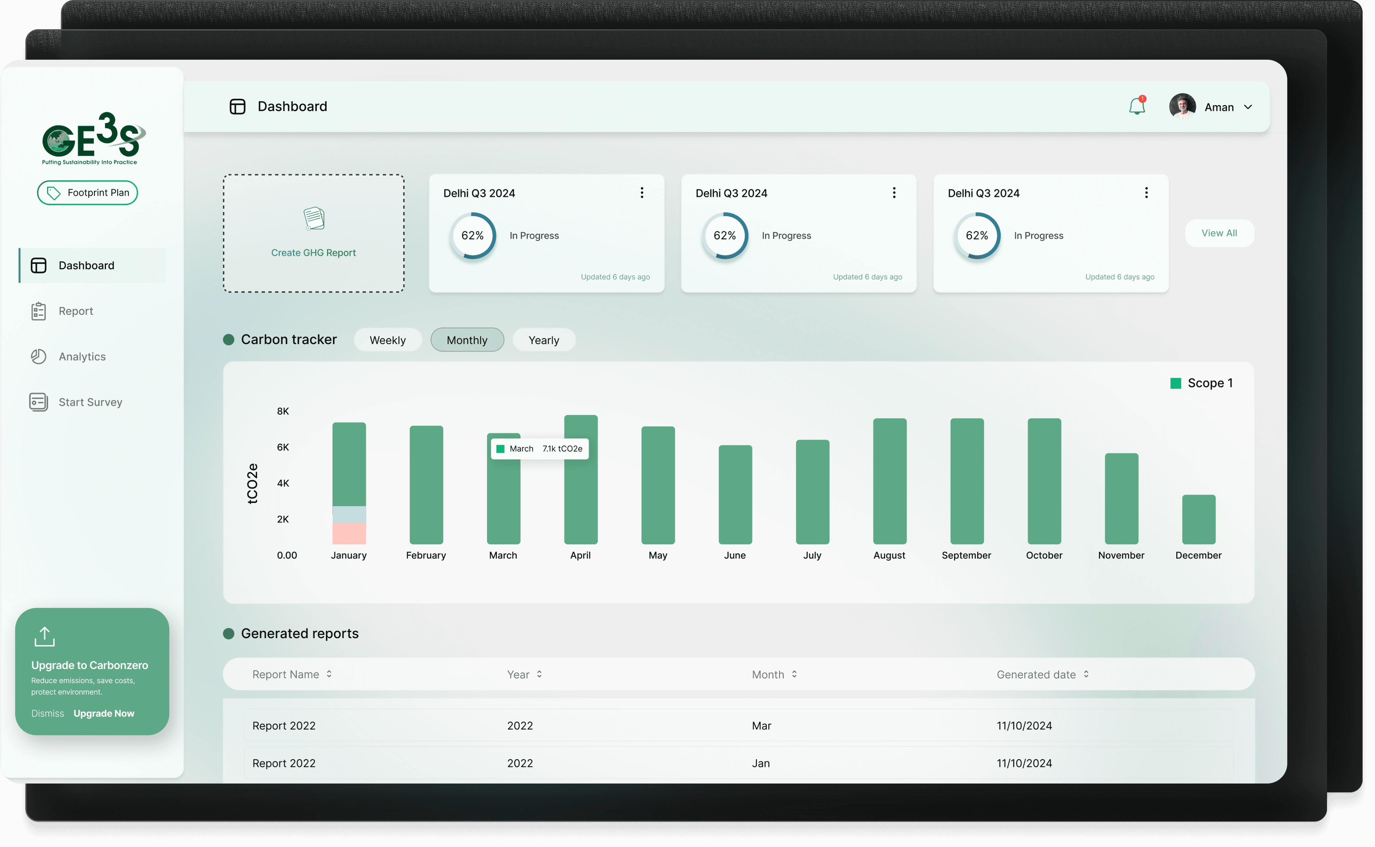Click Aman's profile avatar
Viewport: 1375px width, 847px height.
(1182, 106)
